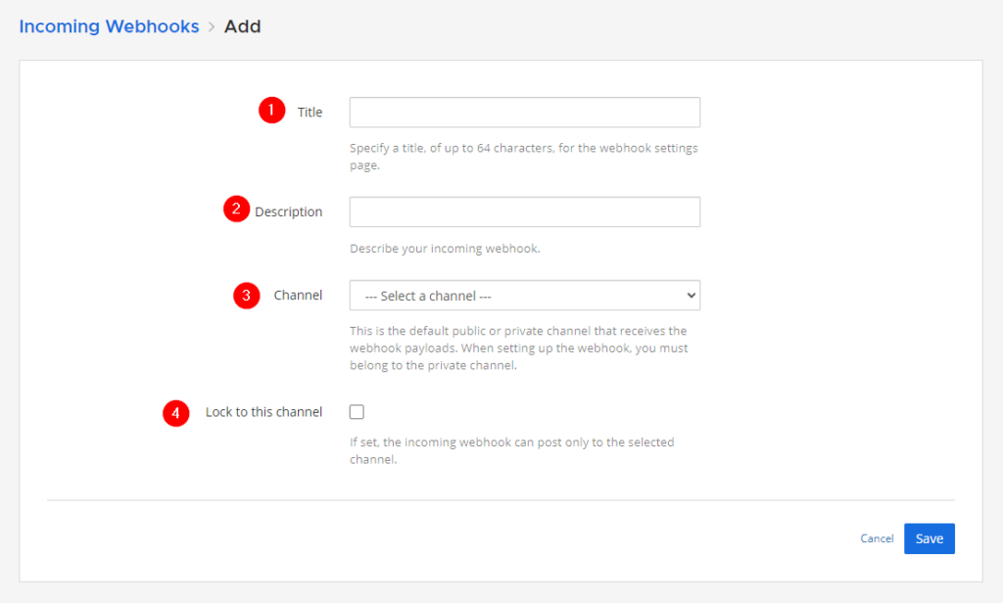Click the badge next to the Title field
The image size is (1003, 603).
(x=271, y=110)
